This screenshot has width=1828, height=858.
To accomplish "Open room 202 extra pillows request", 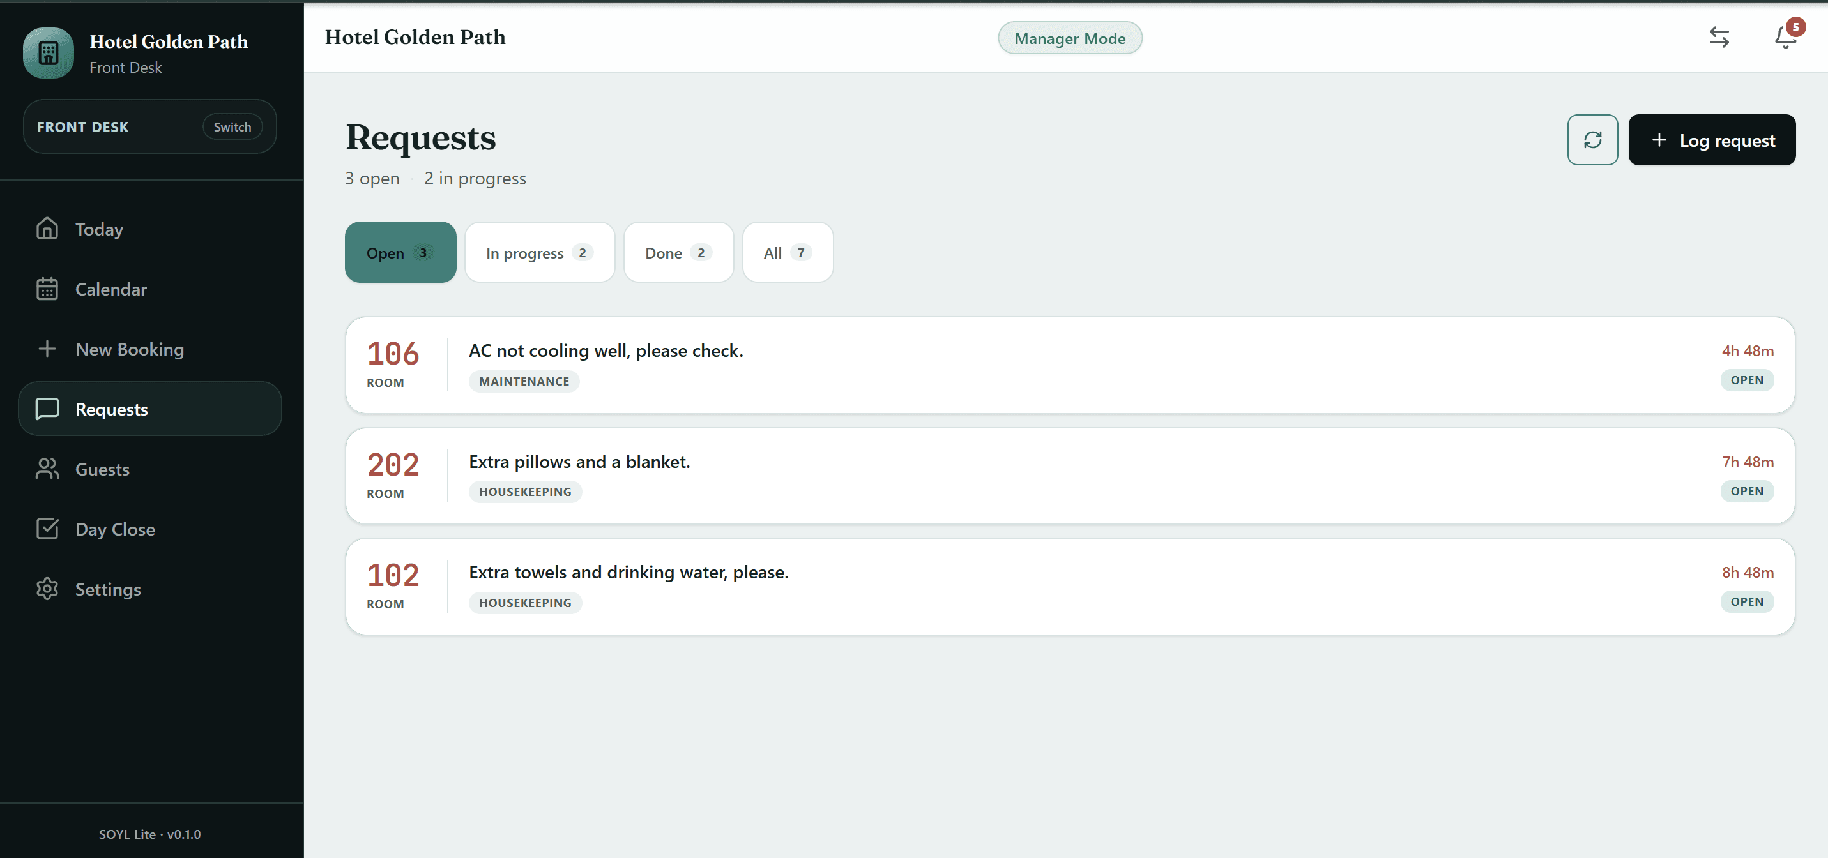I will point(1069,476).
